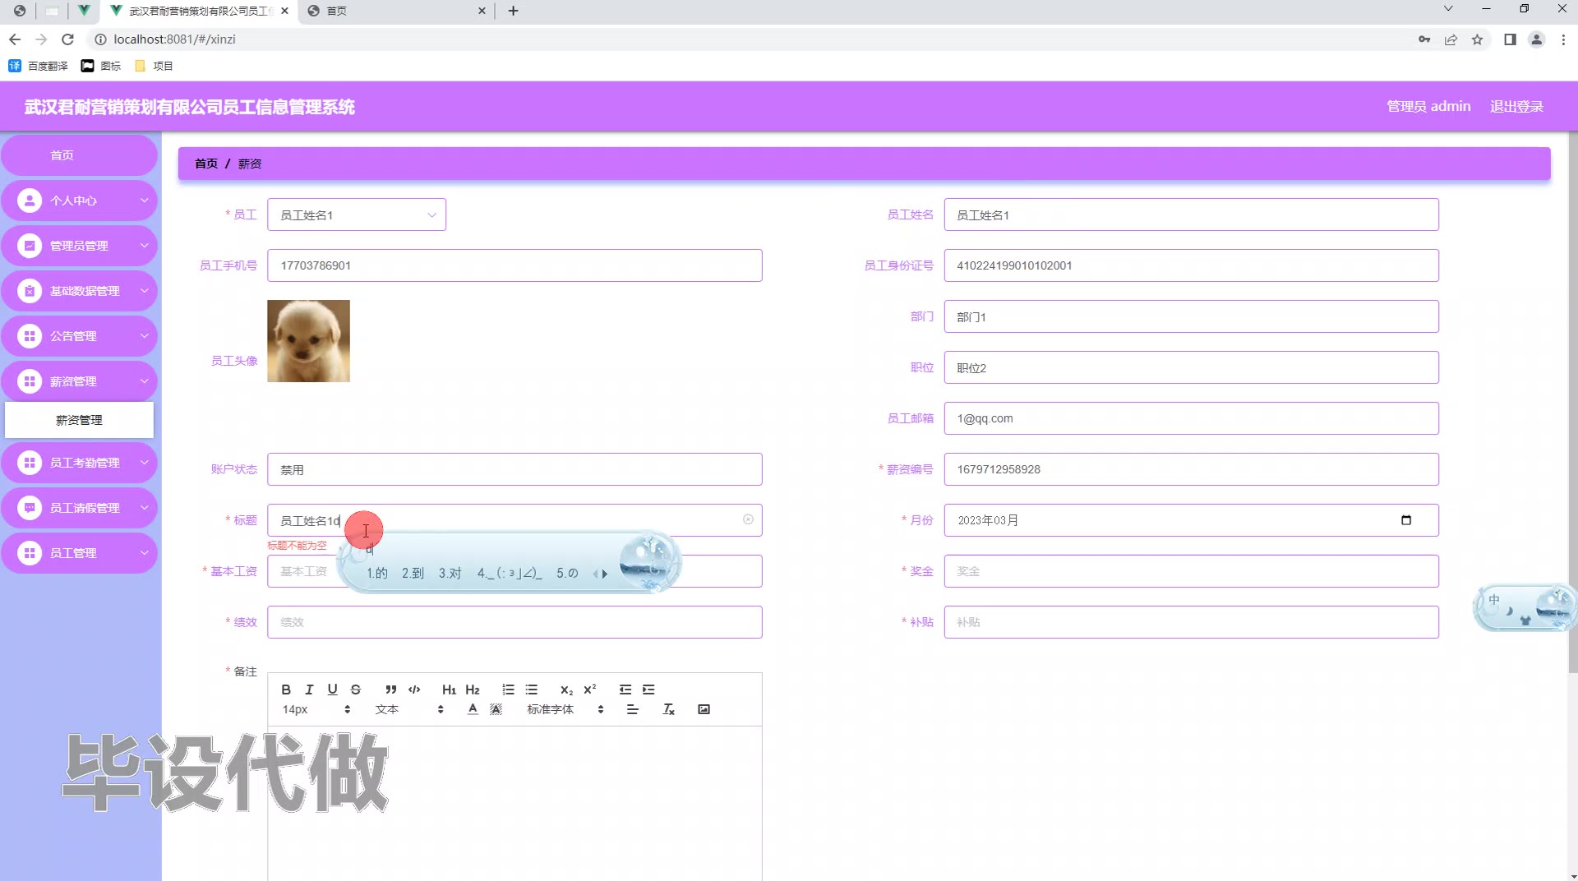Expand the 个人中心 sidebar menu

[x=79, y=201]
